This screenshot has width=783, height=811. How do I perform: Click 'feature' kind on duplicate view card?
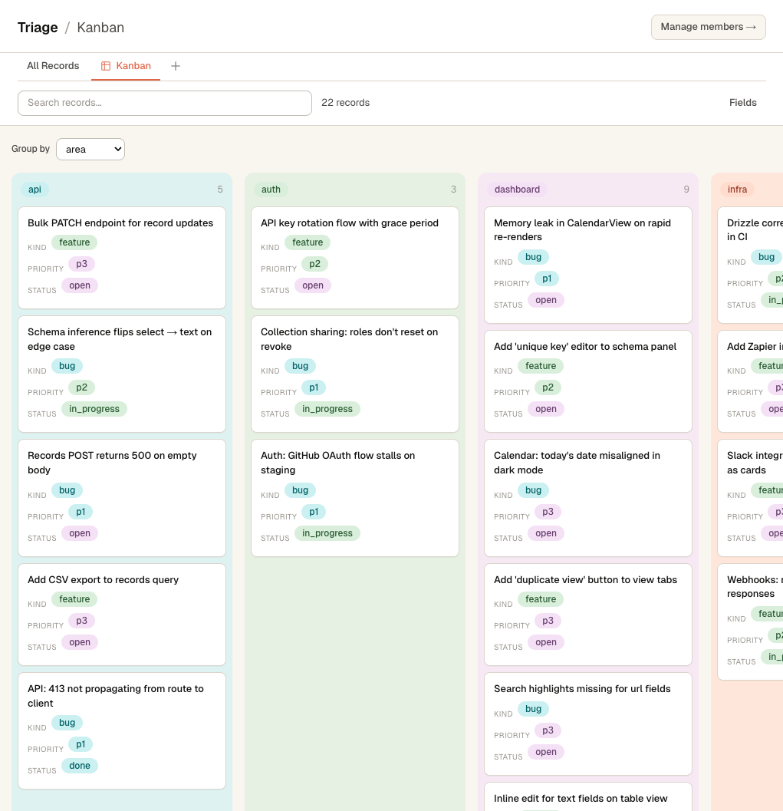tap(541, 599)
